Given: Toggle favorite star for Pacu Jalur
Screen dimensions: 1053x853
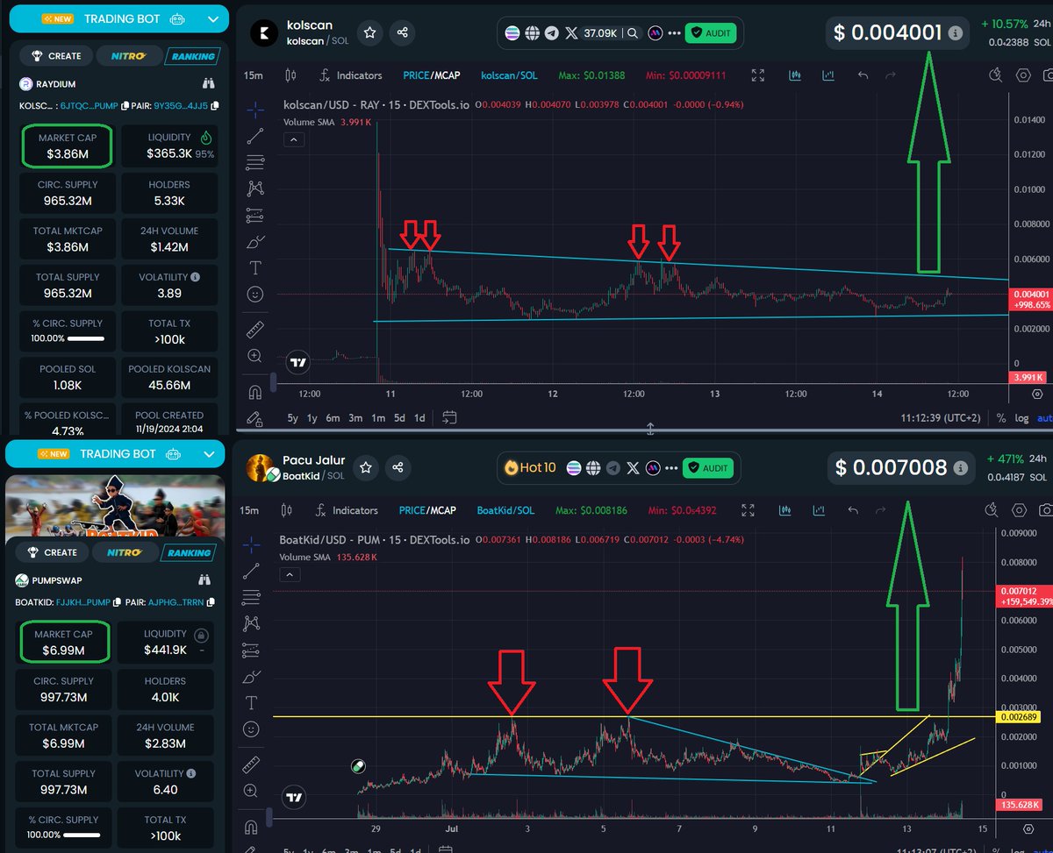Looking at the screenshot, I should [367, 467].
